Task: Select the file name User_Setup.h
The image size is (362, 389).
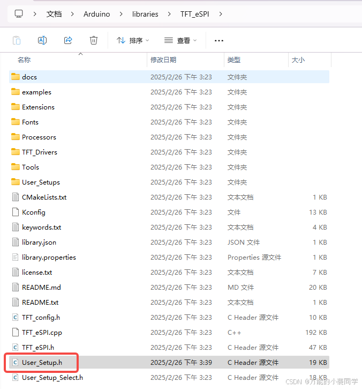Action: [x=42, y=363]
